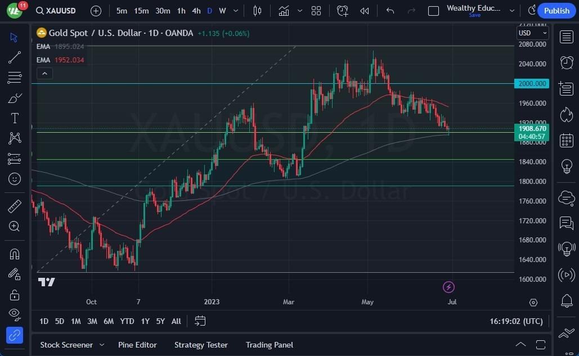Open the emoji icons tool
Image resolution: width=579 pixels, height=356 pixels.
(15, 179)
